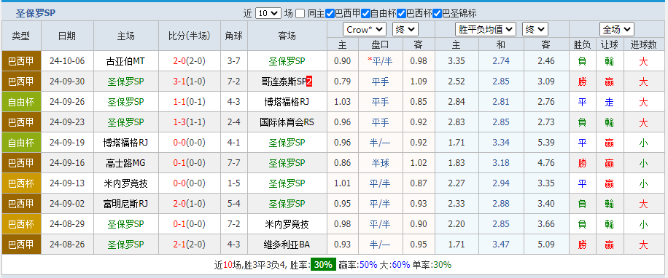The height and width of the screenshot is (278, 668).
Task: Click the 巴西杯 tag for 24-09-13
Action: click(21, 183)
